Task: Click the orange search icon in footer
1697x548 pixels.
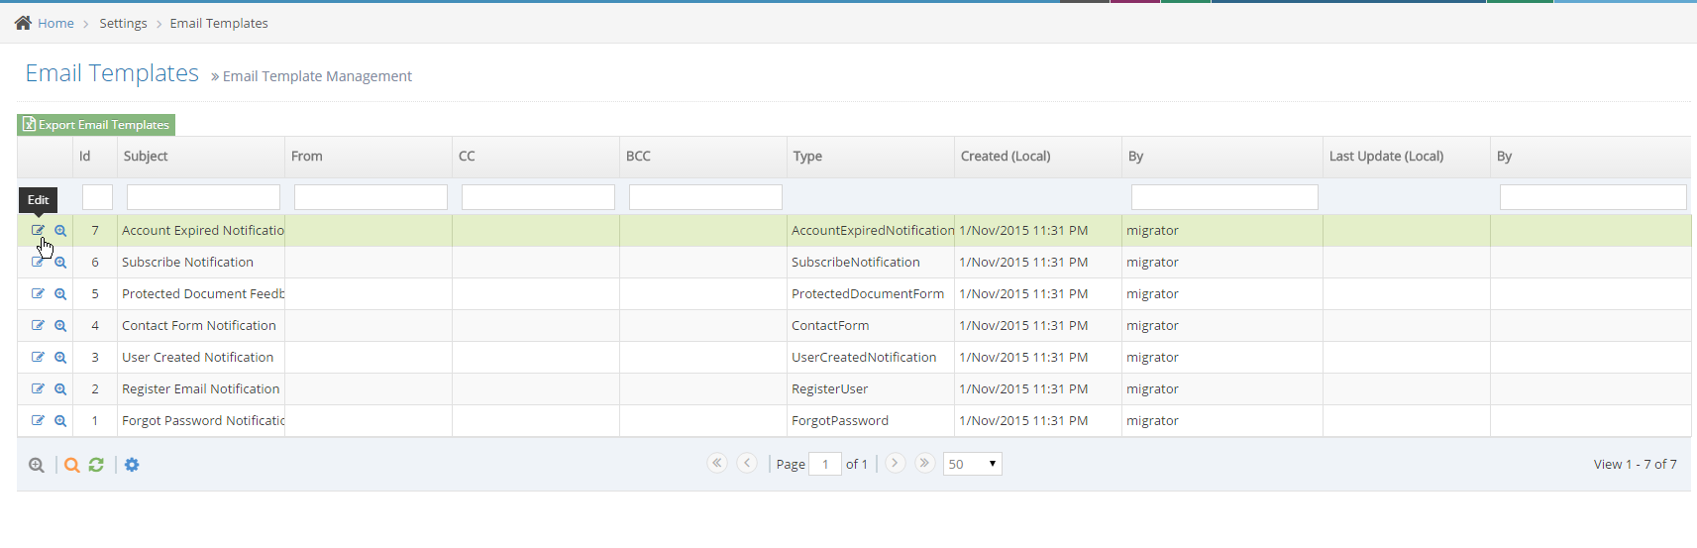Action: click(x=72, y=465)
